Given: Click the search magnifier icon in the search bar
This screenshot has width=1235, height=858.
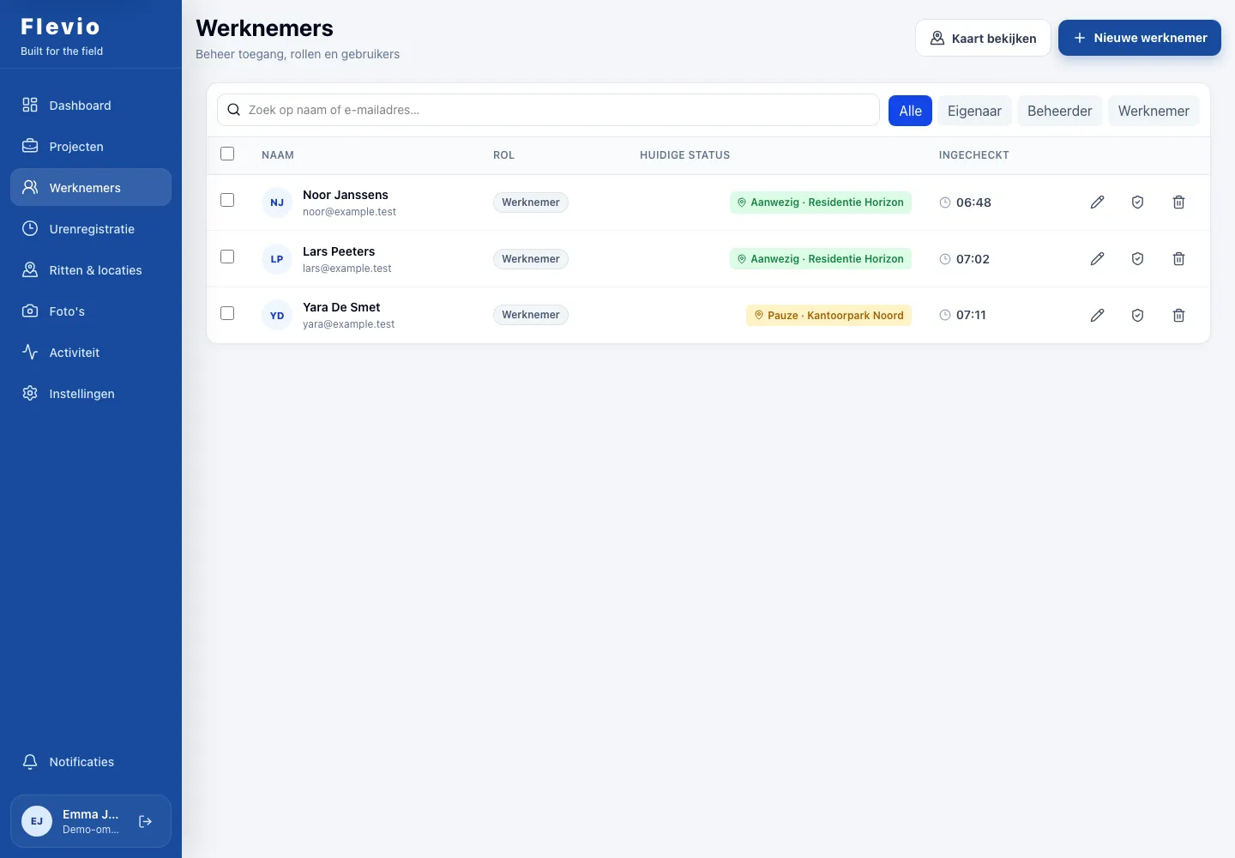Looking at the screenshot, I should coord(233,110).
